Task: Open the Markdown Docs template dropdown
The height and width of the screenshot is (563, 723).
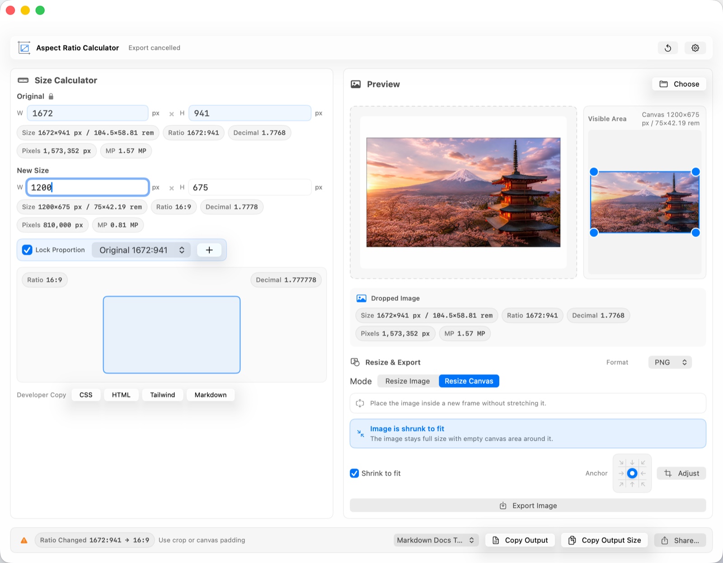Action: pos(436,540)
